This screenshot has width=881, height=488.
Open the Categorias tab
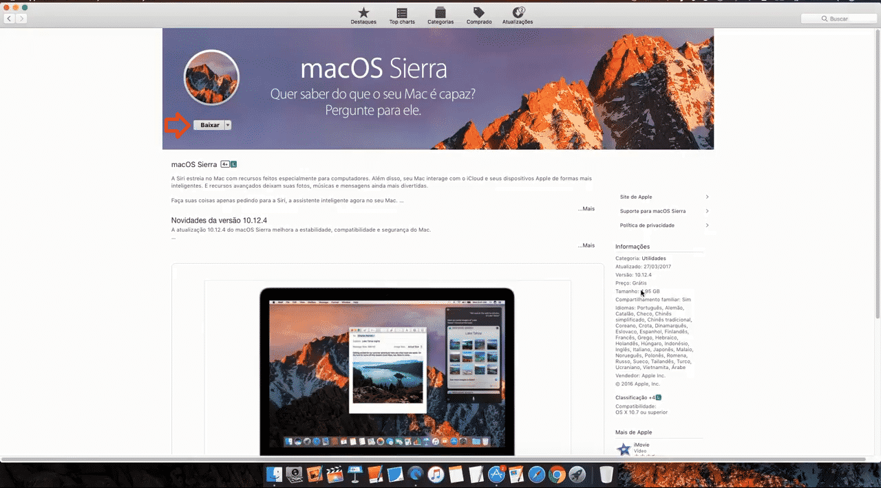[440, 16]
